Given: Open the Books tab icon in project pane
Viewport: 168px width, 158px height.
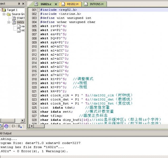Looking at the screenshot, I should coord(7,126).
